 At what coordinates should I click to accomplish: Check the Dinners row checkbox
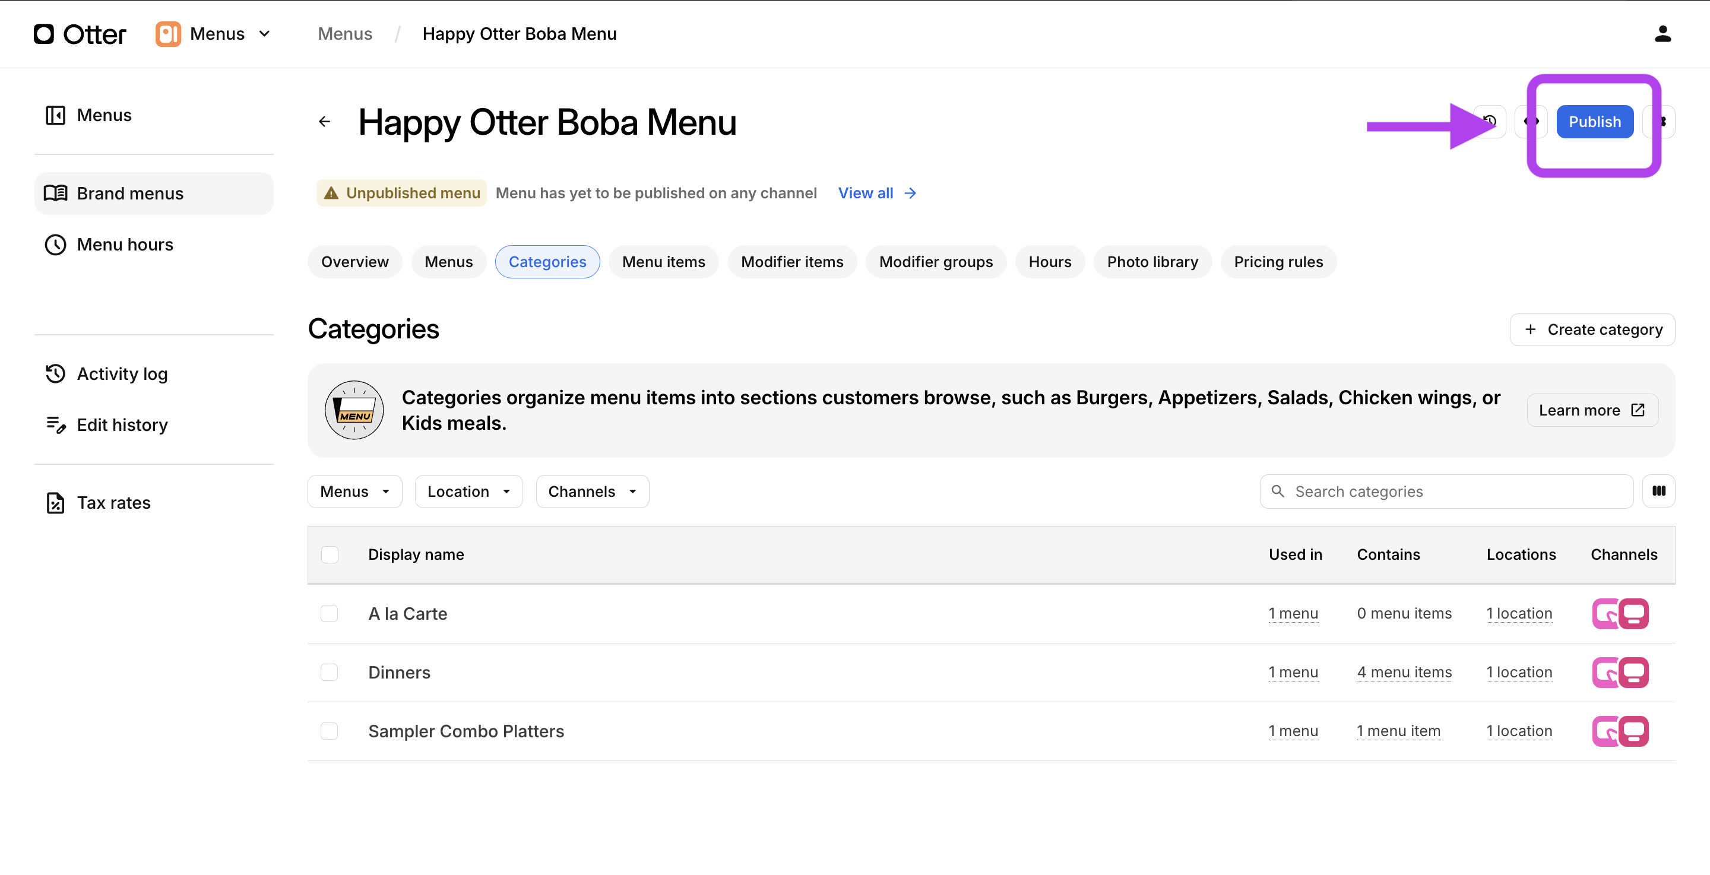tap(330, 673)
